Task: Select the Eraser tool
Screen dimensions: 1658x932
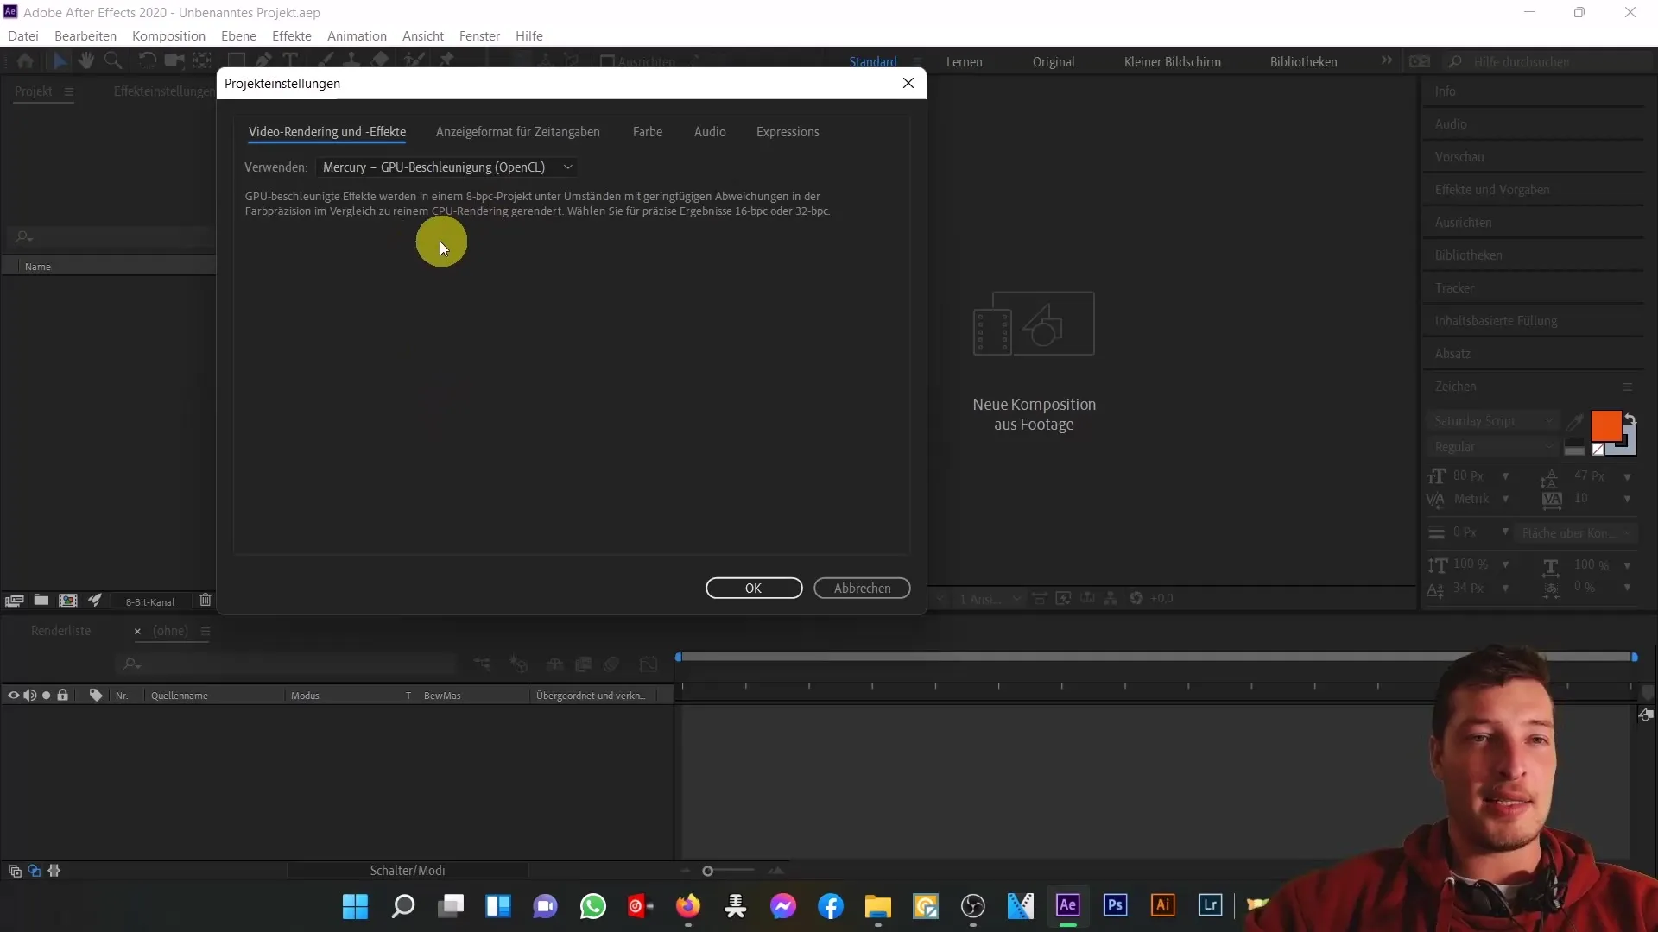Action: coord(380,60)
